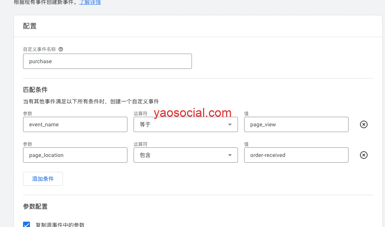The height and width of the screenshot is (227, 385).
Task: Click the arrow on the 等于 operator
Action: point(230,124)
